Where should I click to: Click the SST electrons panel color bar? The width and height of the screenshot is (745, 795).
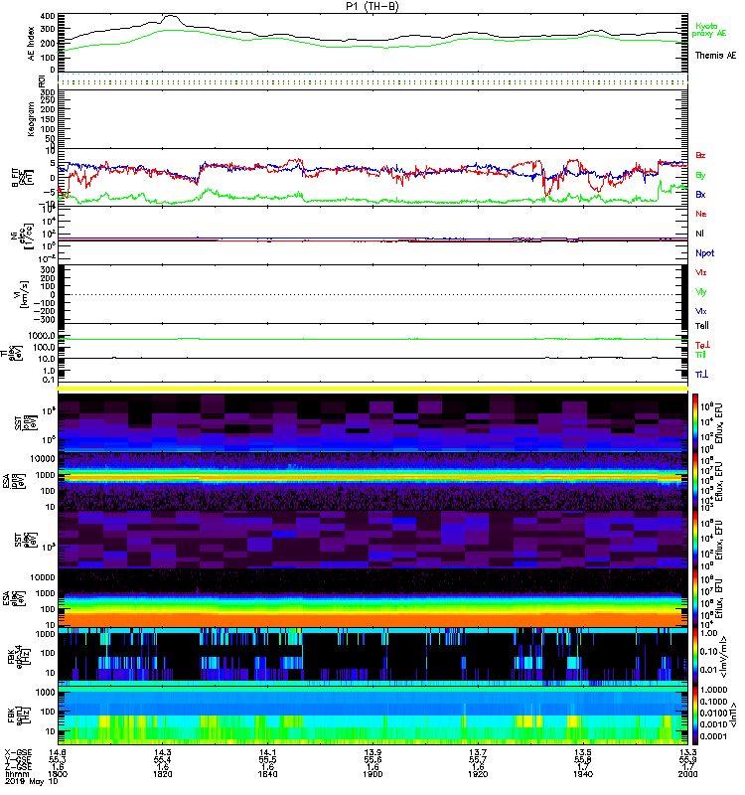(x=695, y=539)
